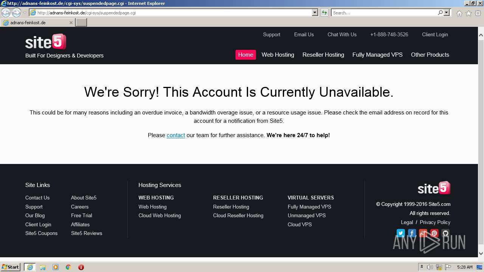484x272 pixels.
Task: Open Cloud Web Hosting in the footer
Action: coord(160,215)
